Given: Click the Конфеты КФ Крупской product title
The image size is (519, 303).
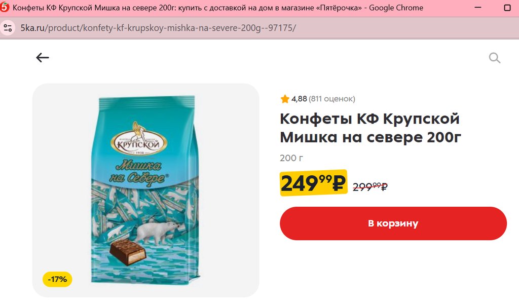Looking at the screenshot, I should [x=370, y=128].
